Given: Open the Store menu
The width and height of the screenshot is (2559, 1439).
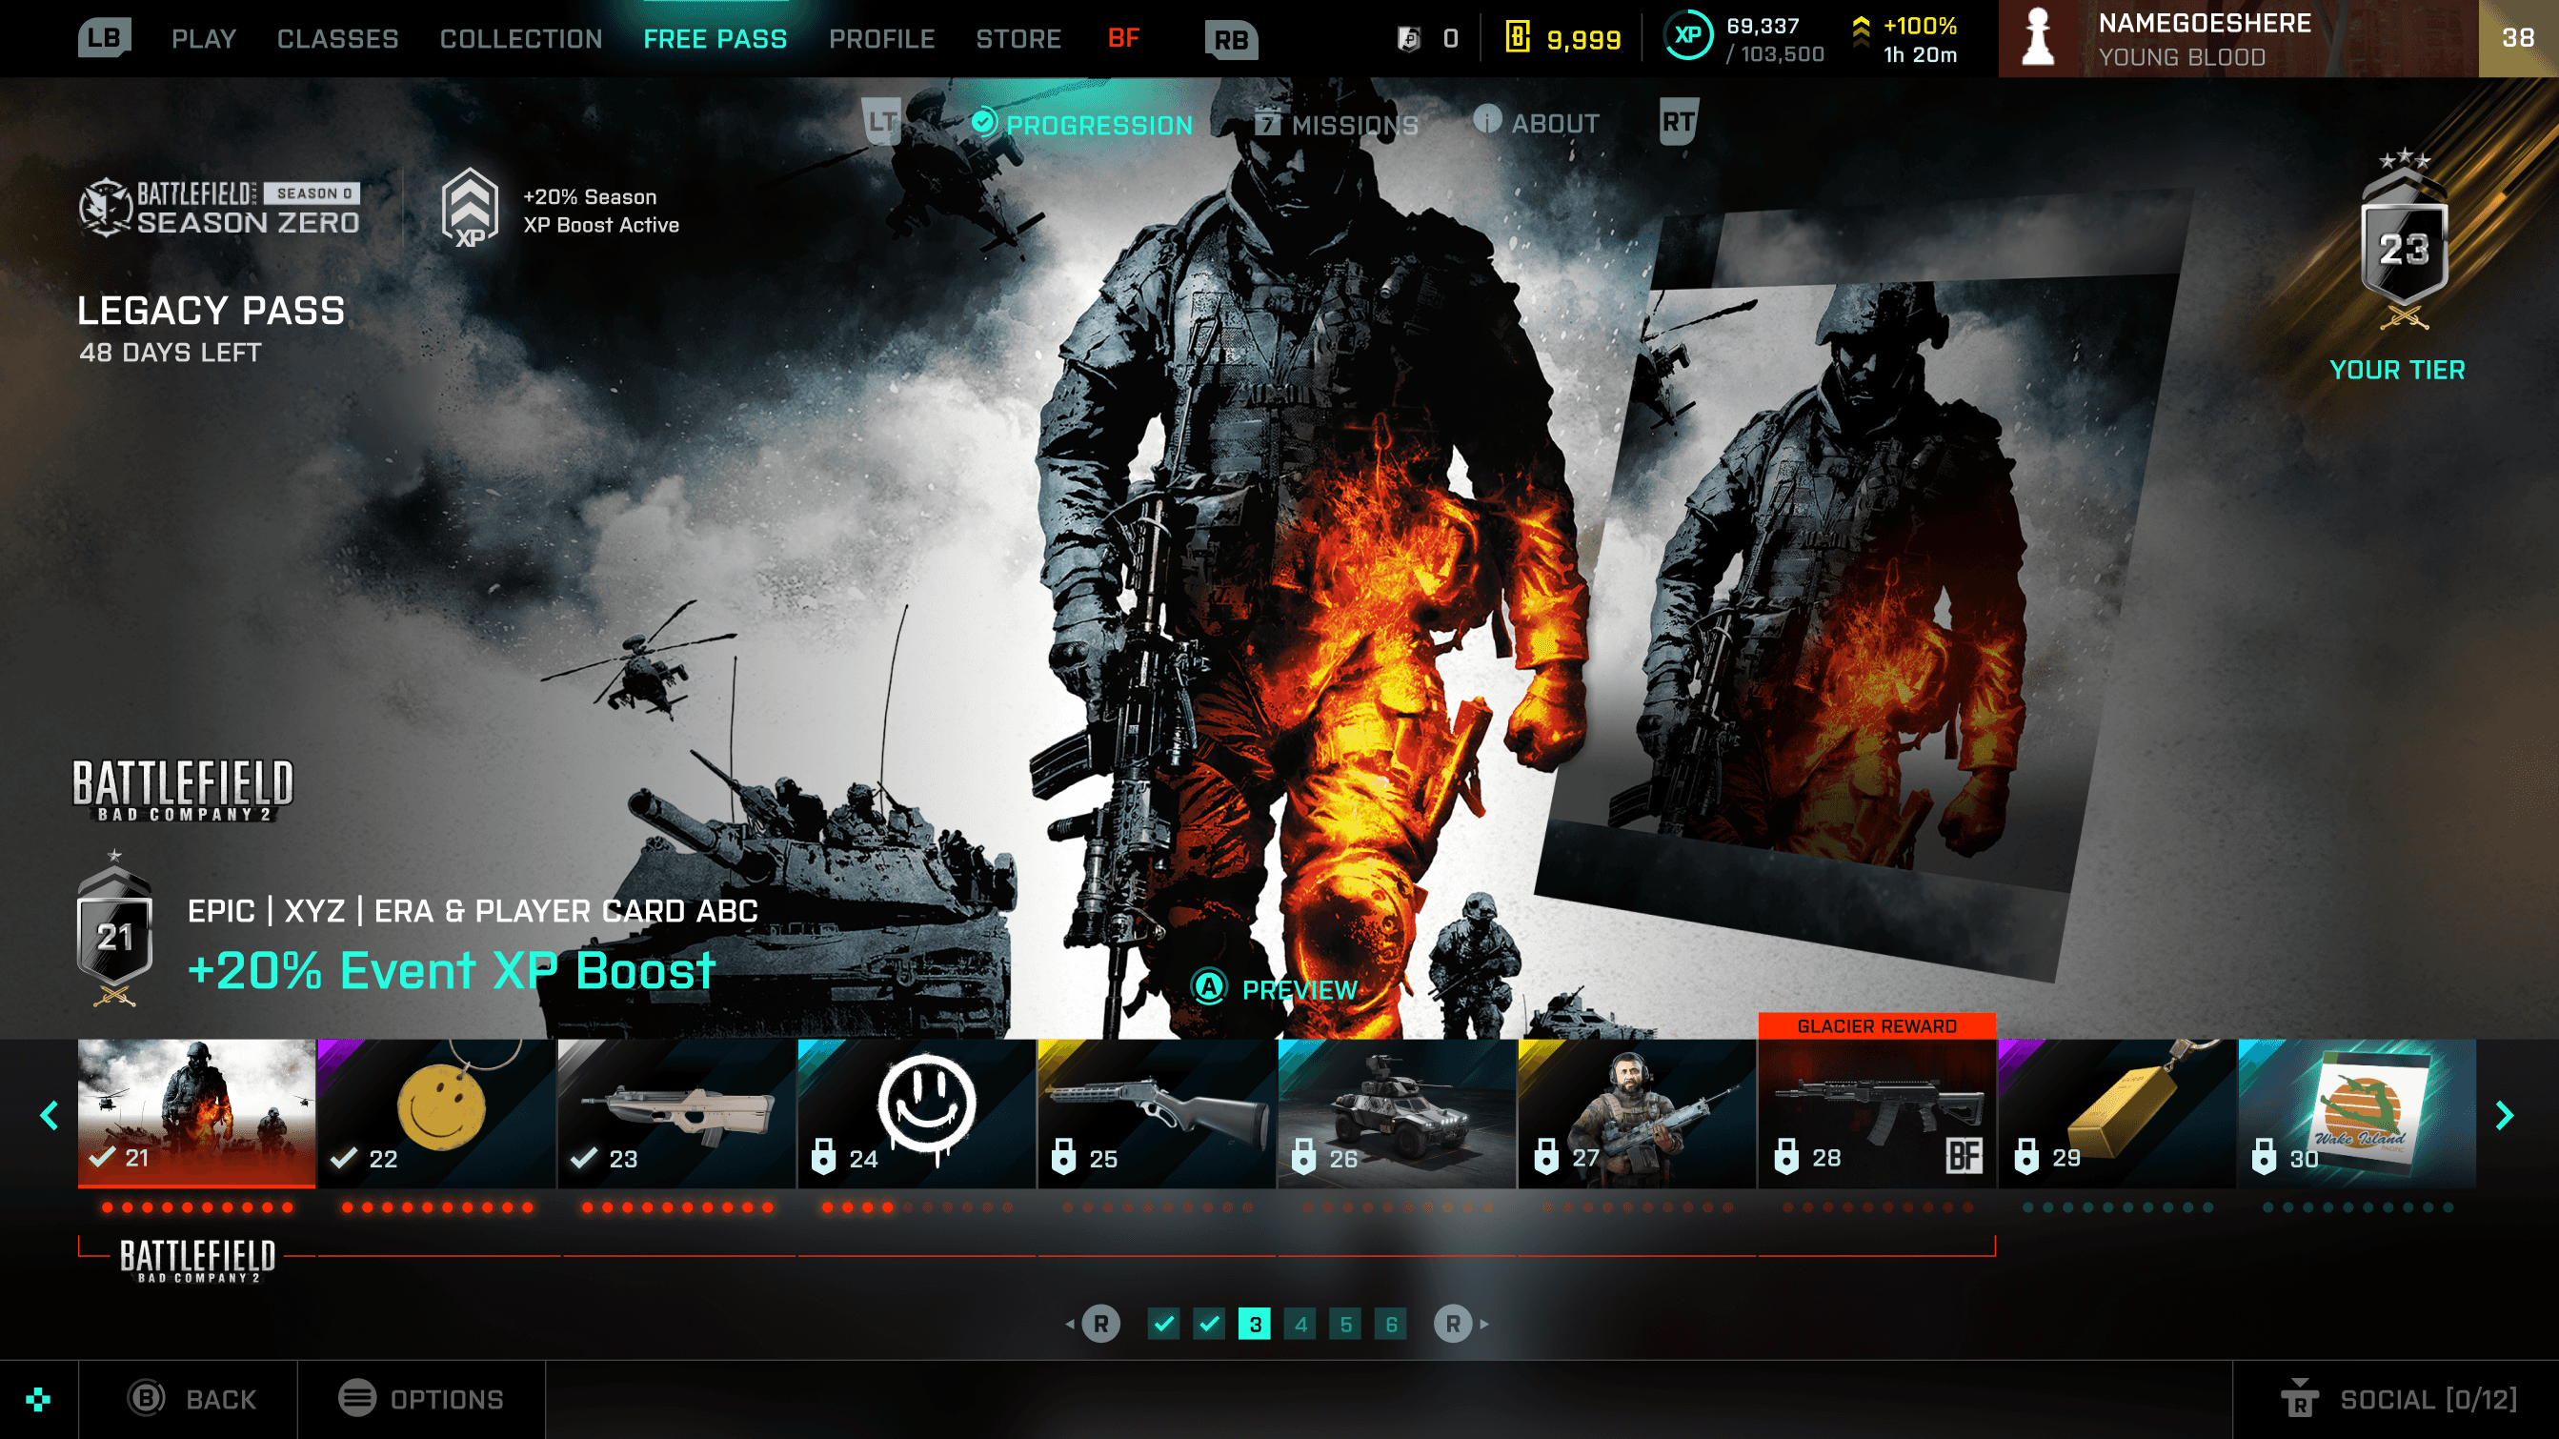Looking at the screenshot, I should (1018, 39).
